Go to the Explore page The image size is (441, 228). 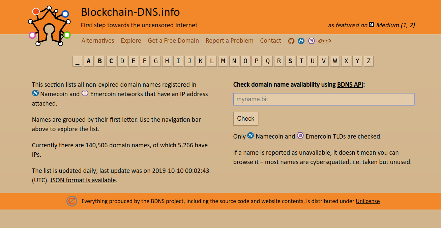131,41
